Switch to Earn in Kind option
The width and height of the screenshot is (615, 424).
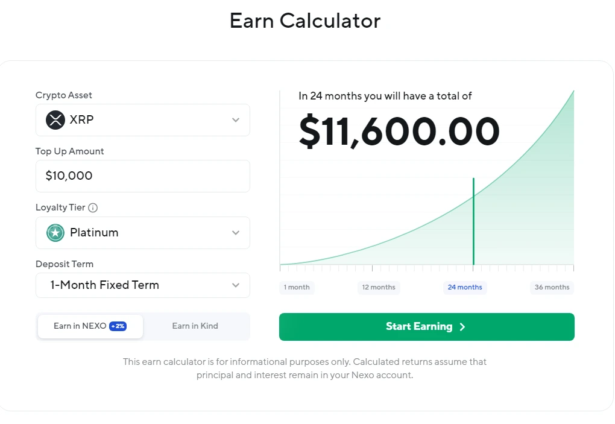(x=195, y=326)
